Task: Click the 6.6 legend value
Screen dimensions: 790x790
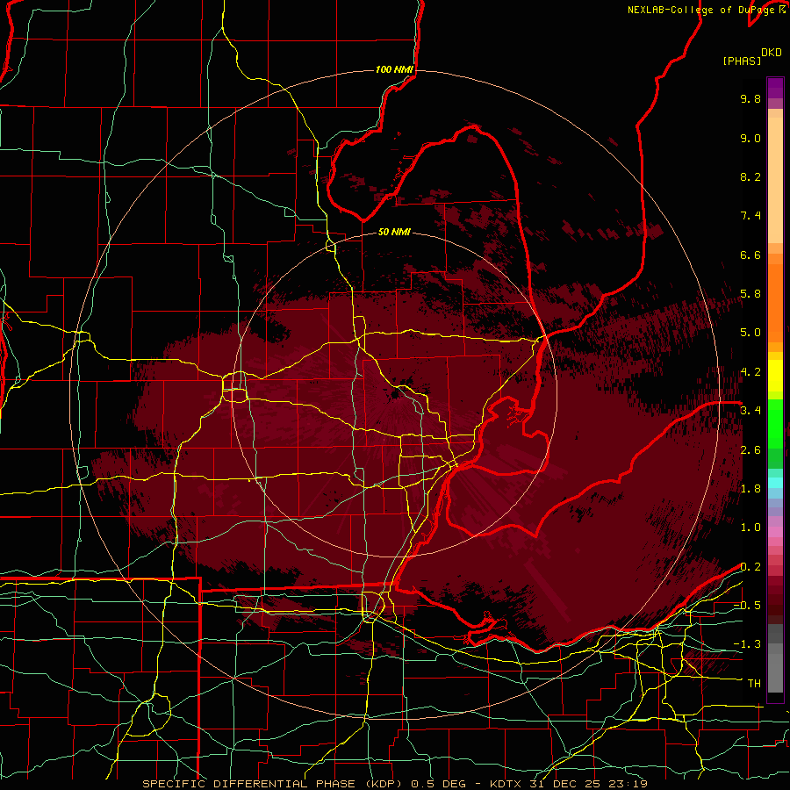Action: pyautogui.click(x=750, y=255)
